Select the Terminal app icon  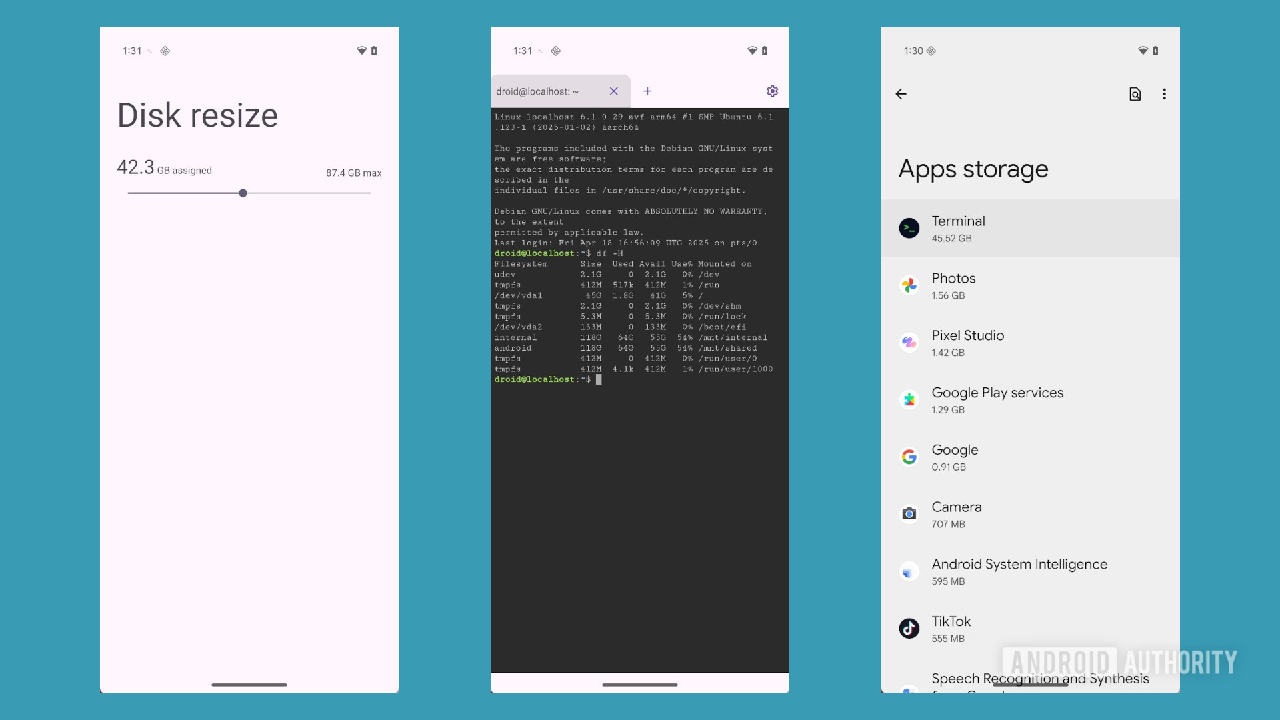pyautogui.click(x=909, y=228)
